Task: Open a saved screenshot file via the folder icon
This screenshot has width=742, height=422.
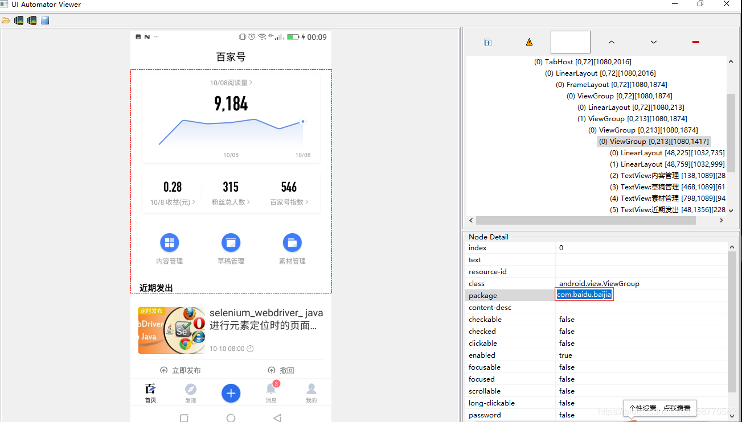Action: tap(6, 20)
